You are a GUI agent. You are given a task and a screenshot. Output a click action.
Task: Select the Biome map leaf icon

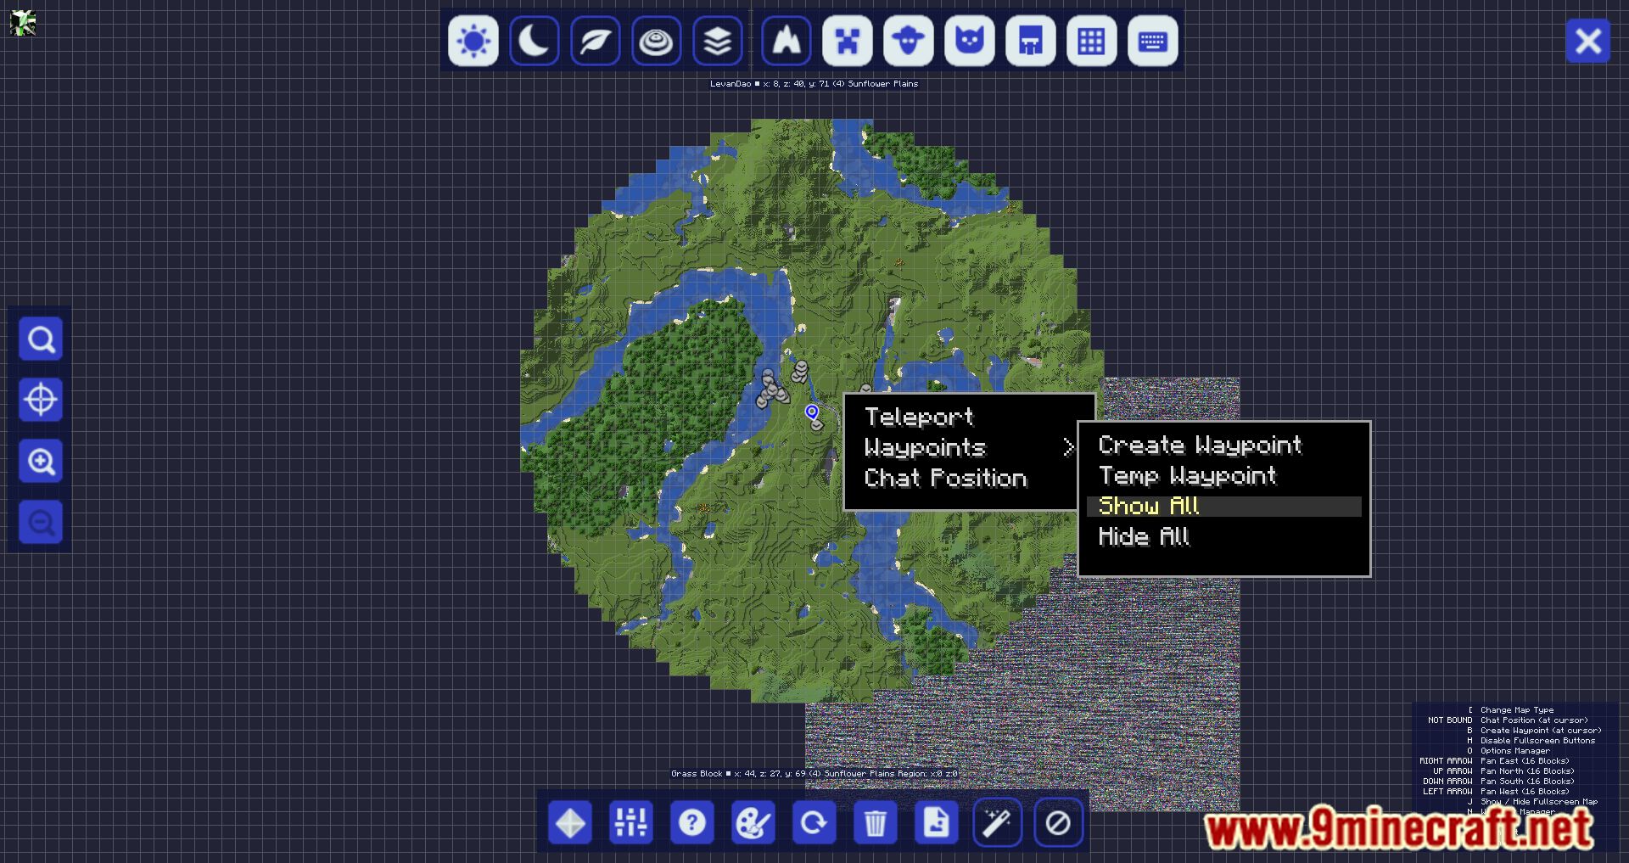click(x=595, y=41)
